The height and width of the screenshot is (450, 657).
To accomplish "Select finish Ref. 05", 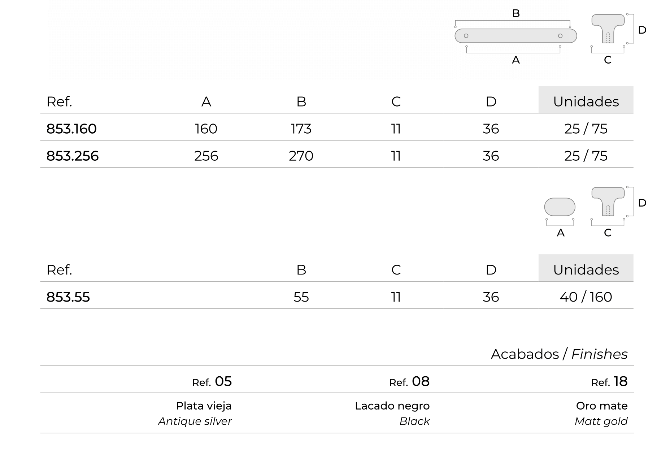I will coord(212,381).
